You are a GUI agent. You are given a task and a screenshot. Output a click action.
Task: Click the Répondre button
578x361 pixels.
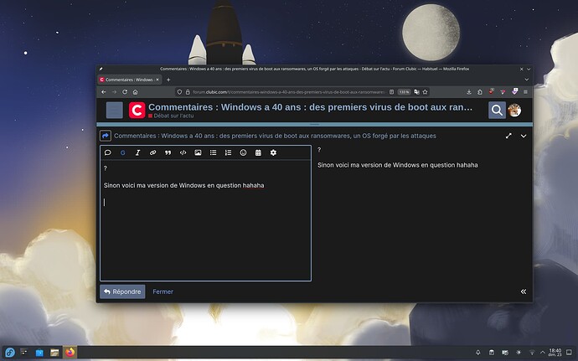pyautogui.click(x=122, y=291)
